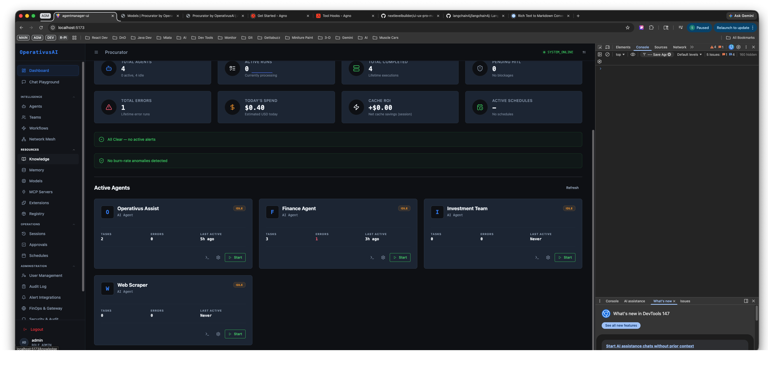774x372 pixels.
Task: Start the Finance Agent
Action: (400, 257)
